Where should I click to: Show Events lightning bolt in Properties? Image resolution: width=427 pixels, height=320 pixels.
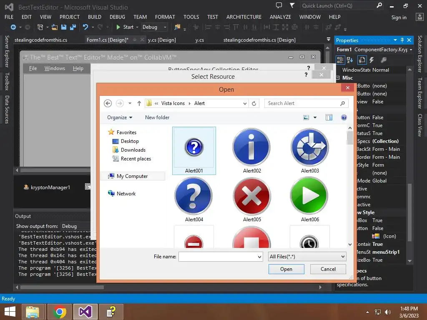(x=372, y=60)
